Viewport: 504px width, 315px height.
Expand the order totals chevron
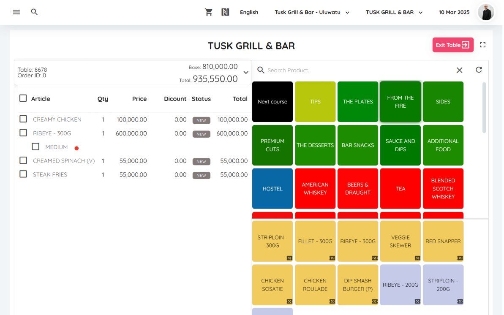[246, 73]
